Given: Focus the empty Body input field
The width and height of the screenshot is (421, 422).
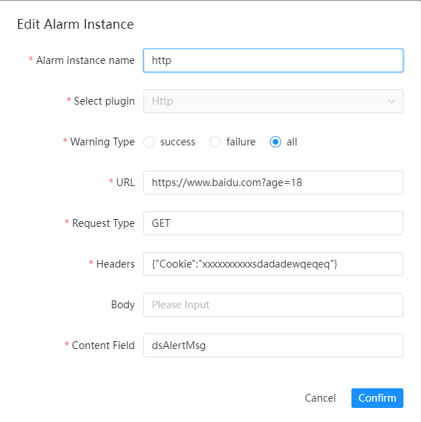Looking at the screenshot, I should click(x=273, y=305).
